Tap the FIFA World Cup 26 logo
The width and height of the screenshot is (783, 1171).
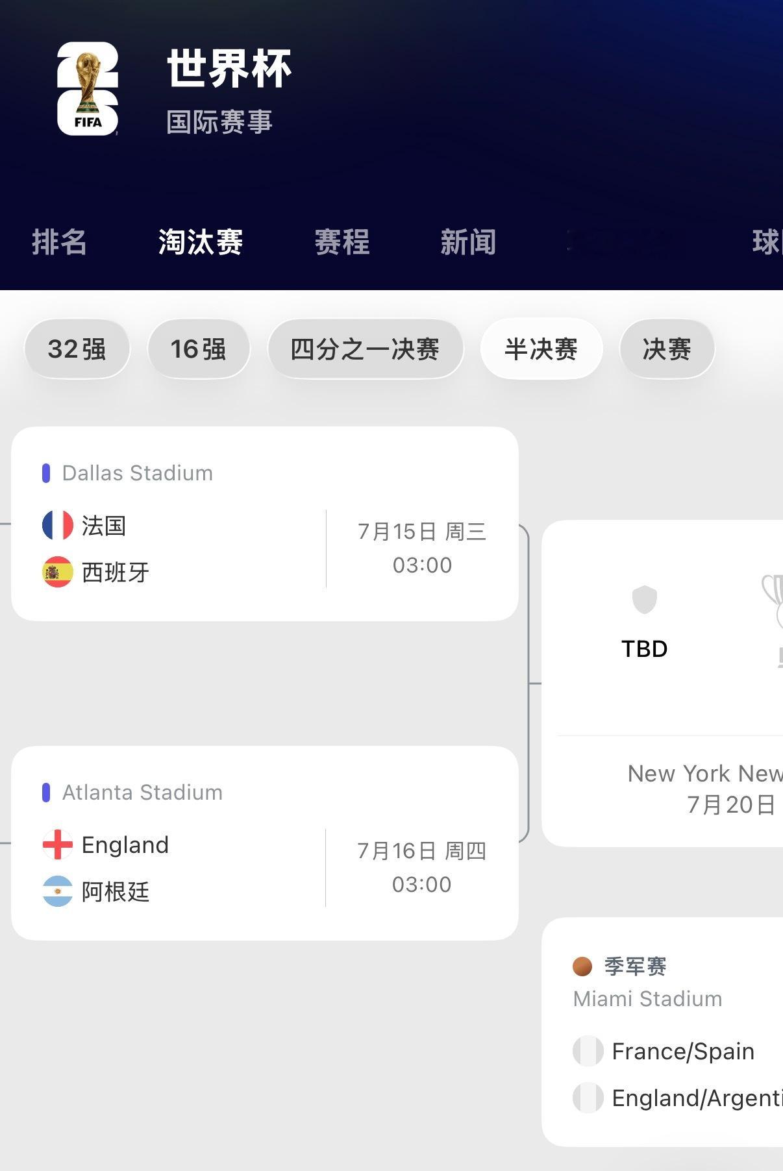coord(88,88)
